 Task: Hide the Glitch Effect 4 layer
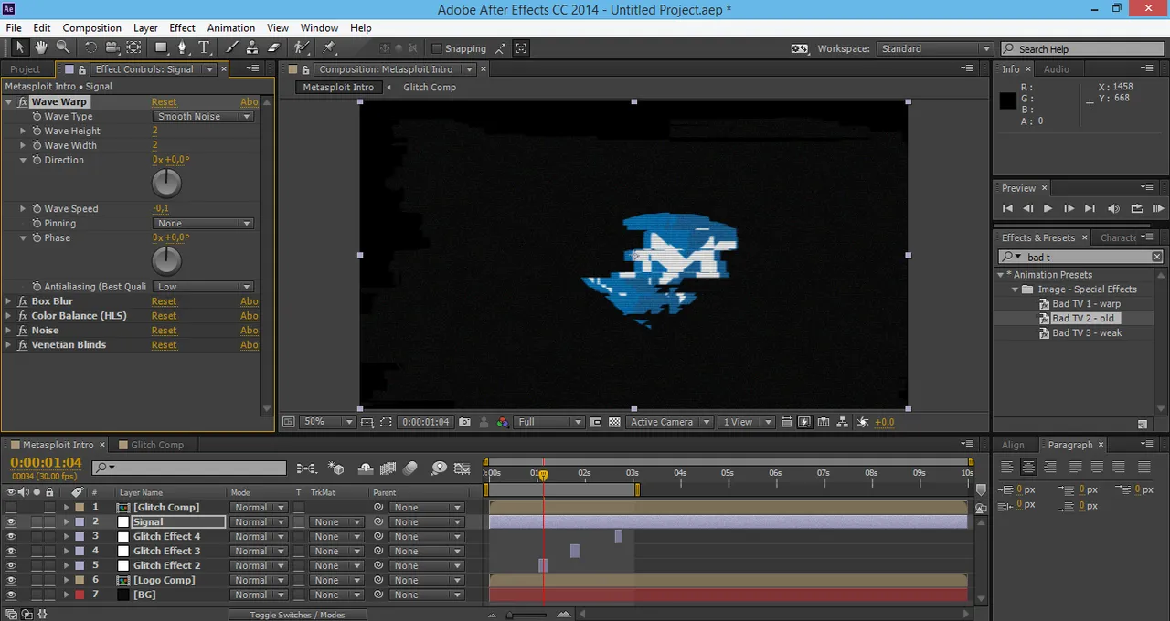(11, 537)
